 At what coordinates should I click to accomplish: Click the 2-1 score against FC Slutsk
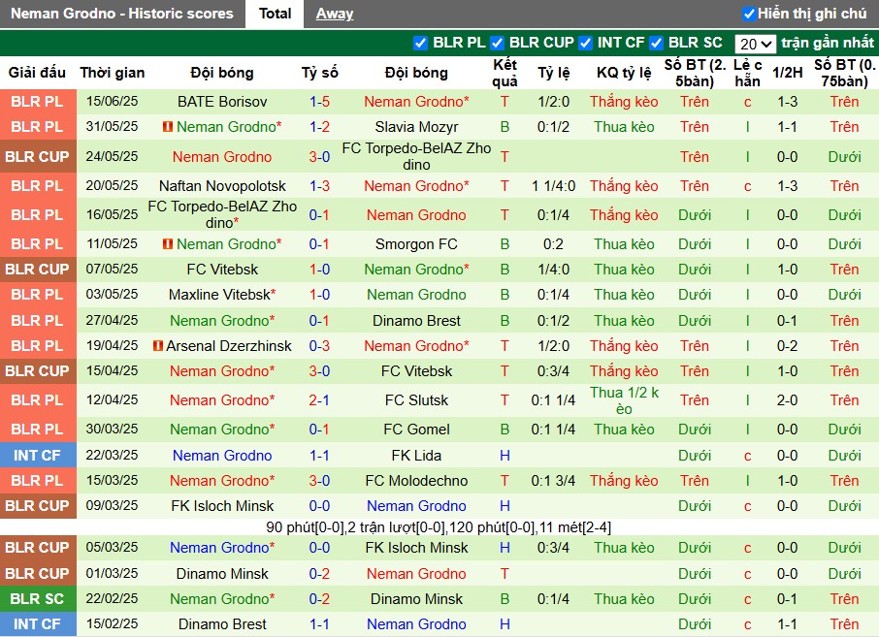[x=319, y=400]
